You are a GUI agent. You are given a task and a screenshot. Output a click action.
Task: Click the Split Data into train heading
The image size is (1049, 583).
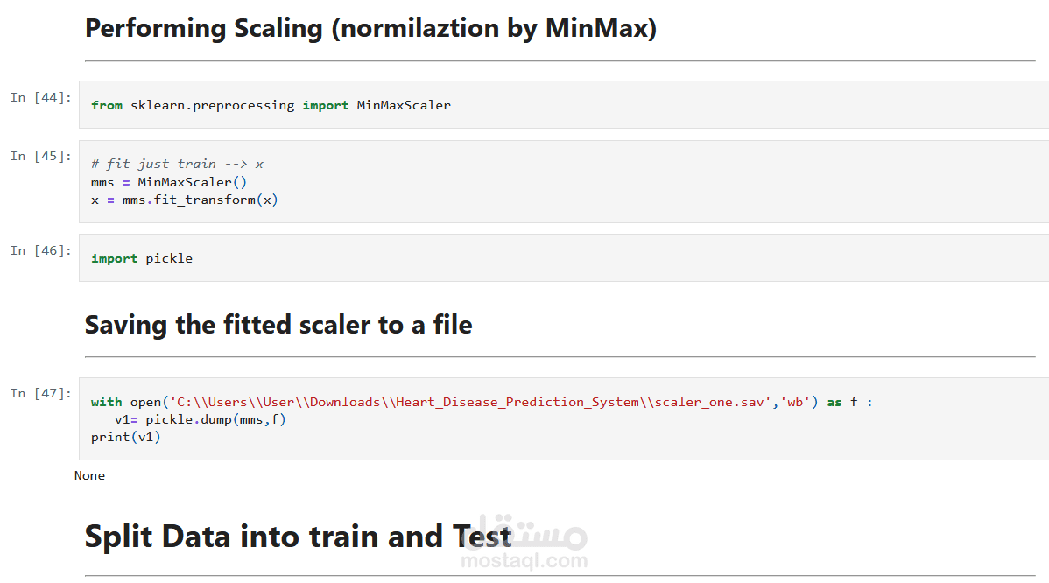tap(299, 537)
